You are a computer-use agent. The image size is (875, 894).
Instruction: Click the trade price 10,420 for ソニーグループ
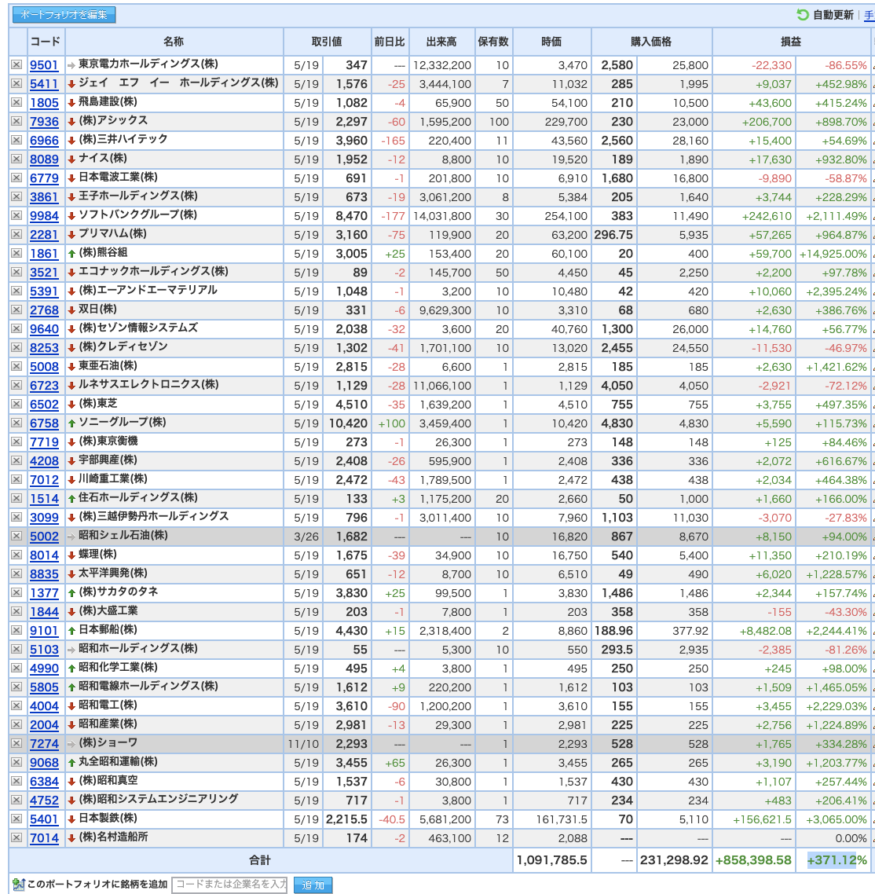pyautogui.click(x=348, y=423)
